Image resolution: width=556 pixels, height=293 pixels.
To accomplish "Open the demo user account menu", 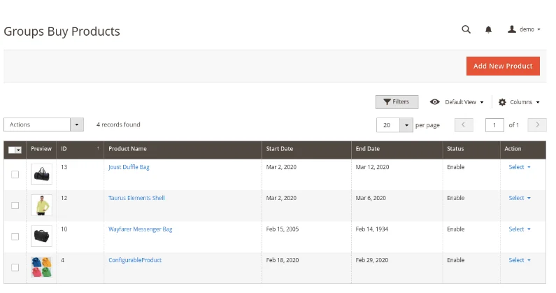I will click(524, 29).
